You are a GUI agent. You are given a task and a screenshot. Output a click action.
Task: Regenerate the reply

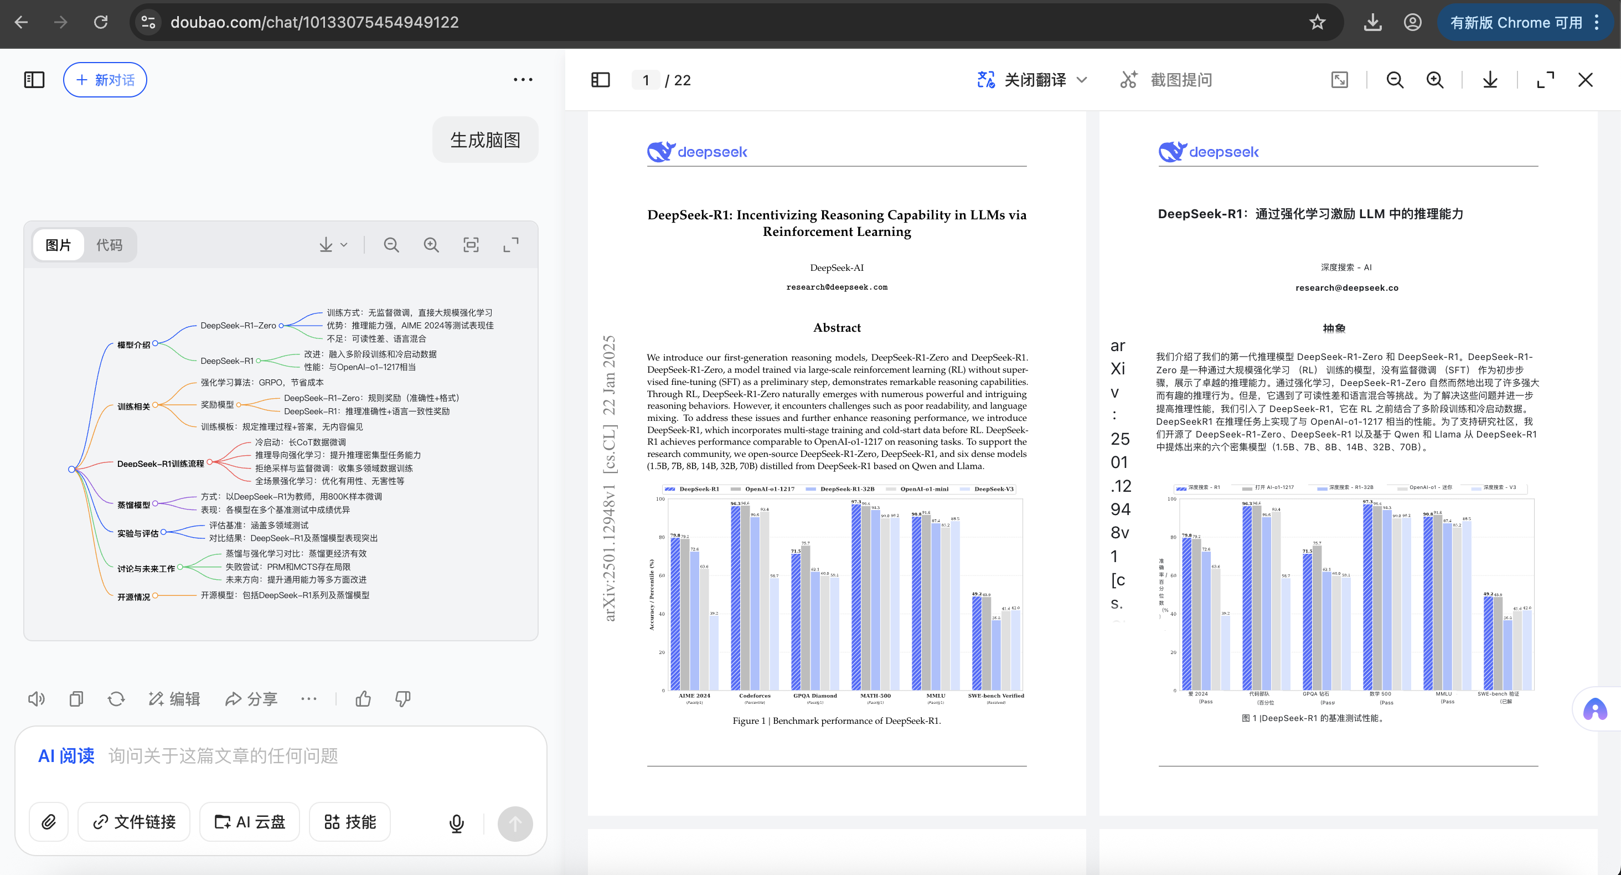coord(116,699)
